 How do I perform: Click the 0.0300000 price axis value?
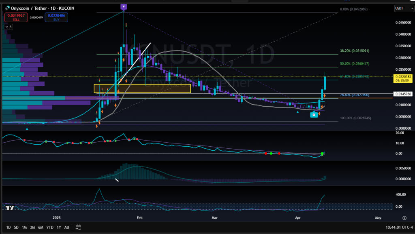tap(403, 58)
